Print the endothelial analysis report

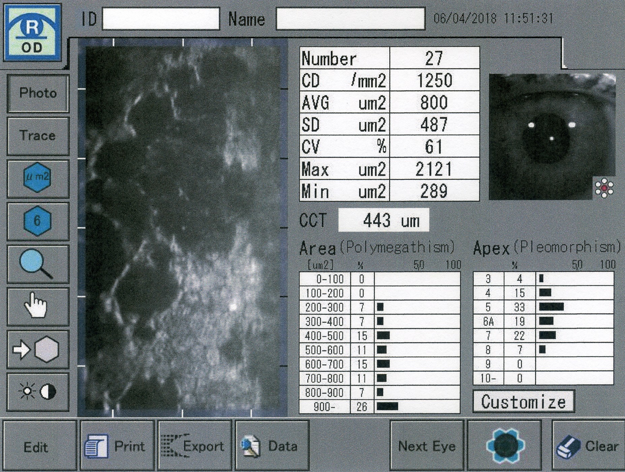[117, 446]
